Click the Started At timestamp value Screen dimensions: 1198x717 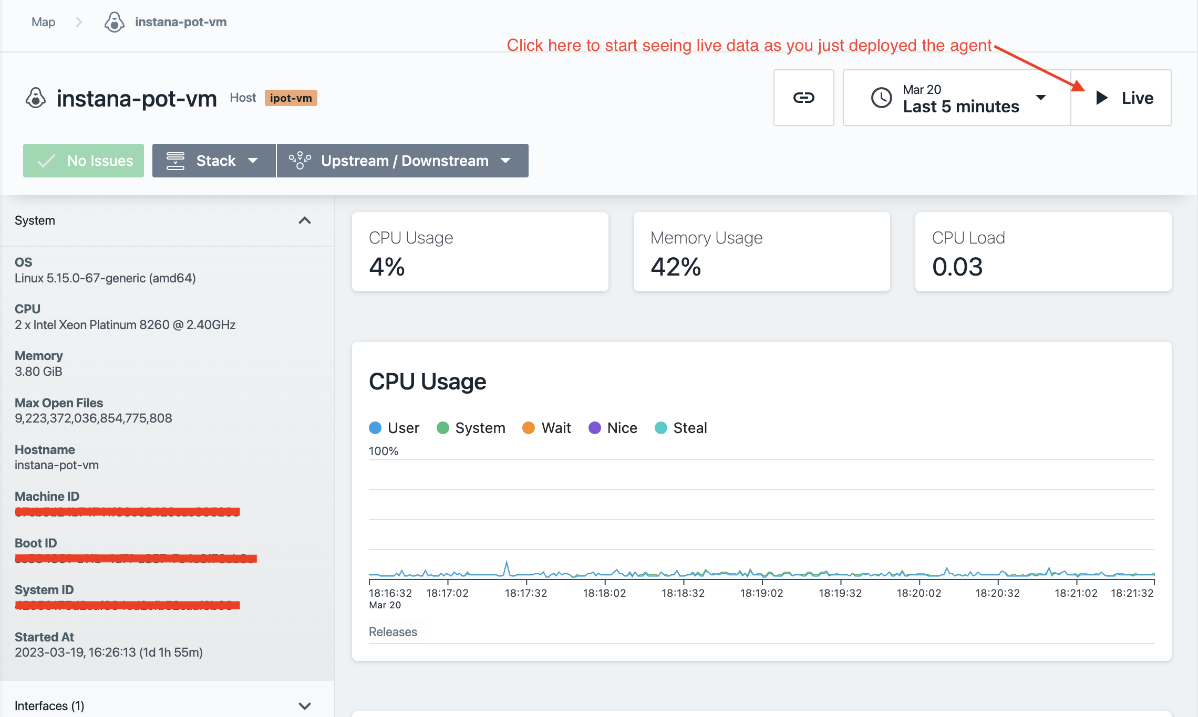point(109,652)
